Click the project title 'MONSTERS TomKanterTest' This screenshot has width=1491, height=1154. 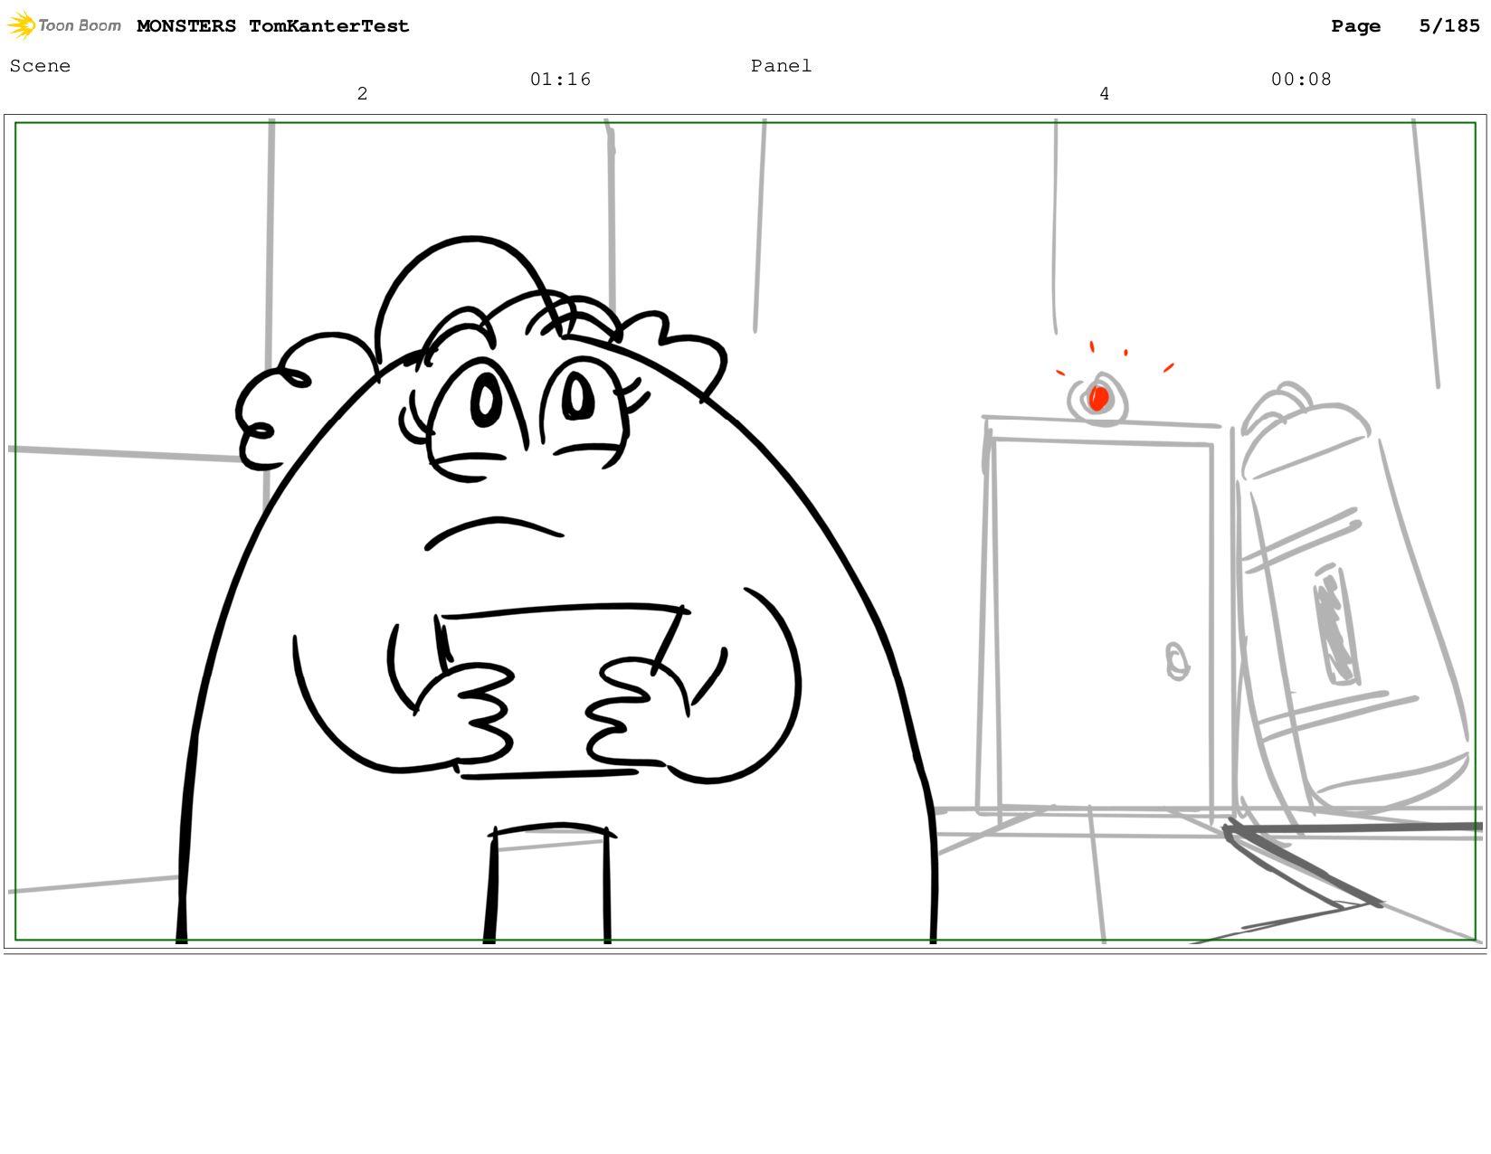coord(273,26)
